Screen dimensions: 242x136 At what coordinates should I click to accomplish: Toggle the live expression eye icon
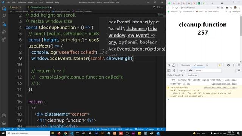click(191, 70)
